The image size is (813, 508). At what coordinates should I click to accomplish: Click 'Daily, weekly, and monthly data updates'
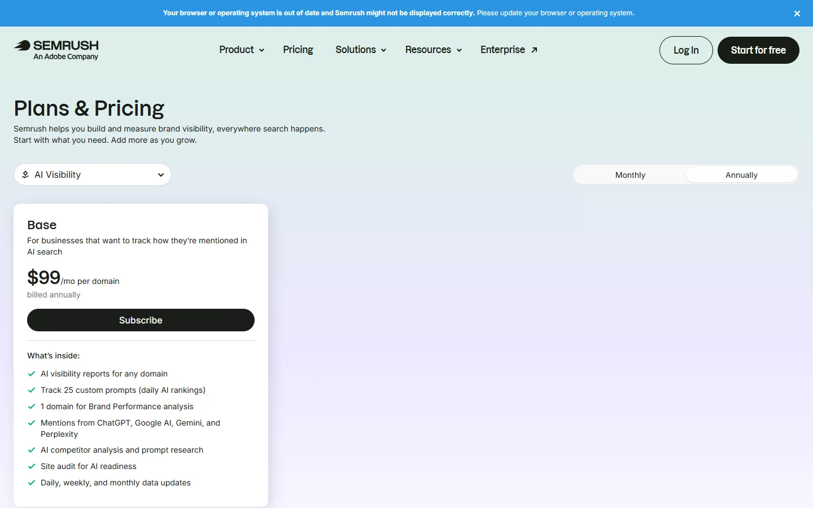point(116,483)
